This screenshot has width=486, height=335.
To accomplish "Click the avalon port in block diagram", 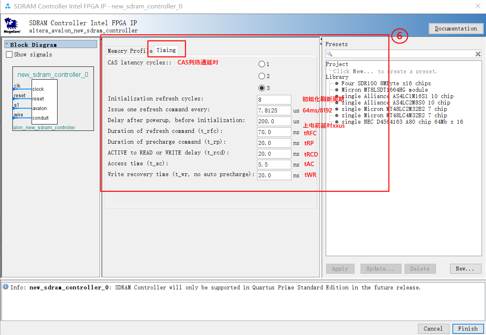I will click(x=40, y=108).
